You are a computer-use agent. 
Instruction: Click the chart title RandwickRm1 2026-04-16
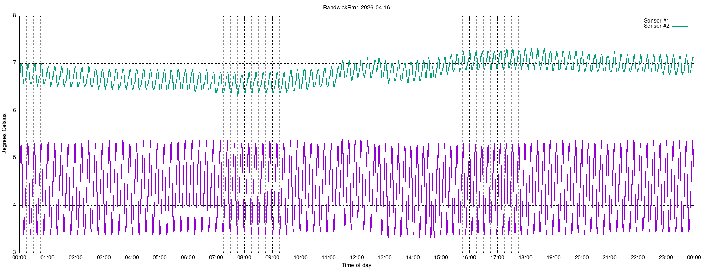[x=356, y=7]
